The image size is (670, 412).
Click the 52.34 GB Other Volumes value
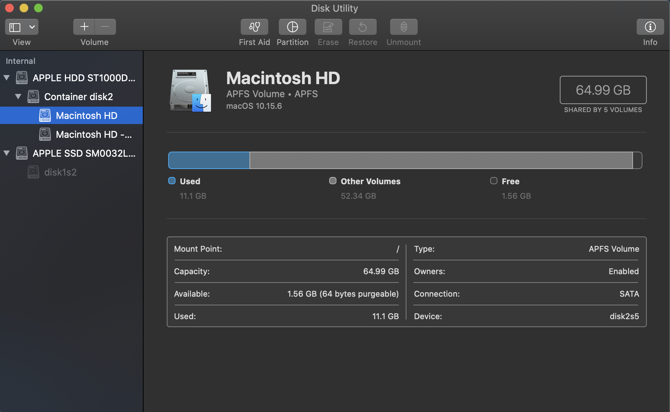pyautogui.click(x=359, y=196)
